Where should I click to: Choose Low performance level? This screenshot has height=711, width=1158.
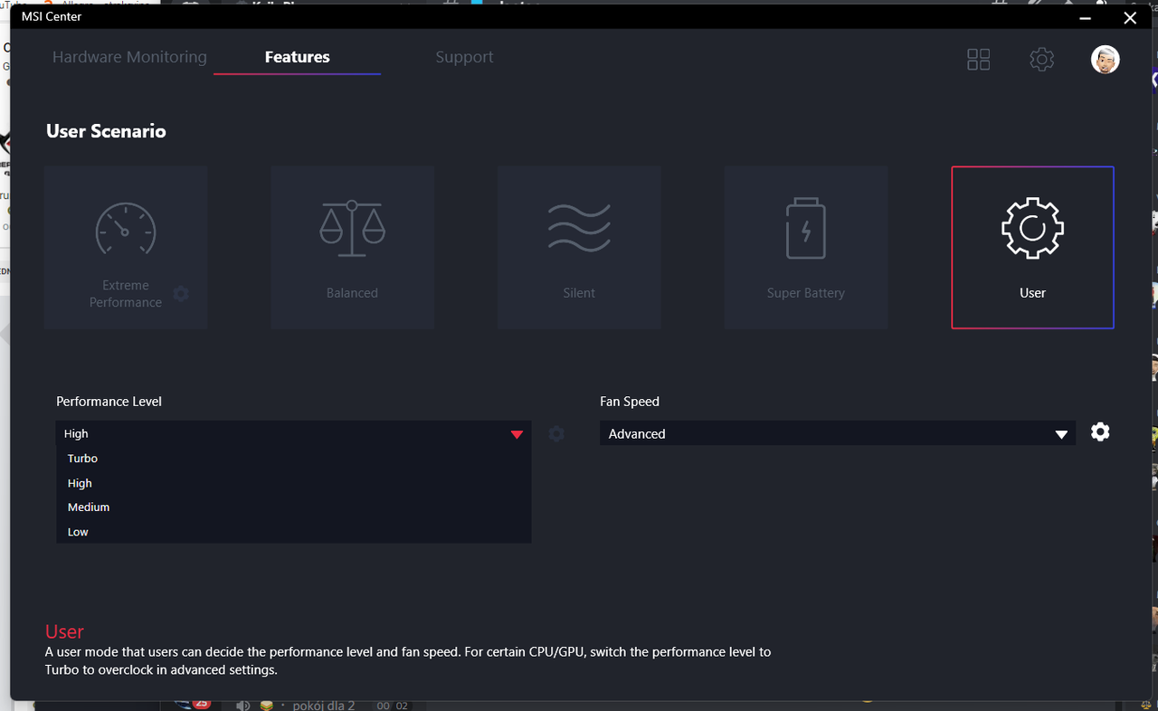(x=293, y=532)
